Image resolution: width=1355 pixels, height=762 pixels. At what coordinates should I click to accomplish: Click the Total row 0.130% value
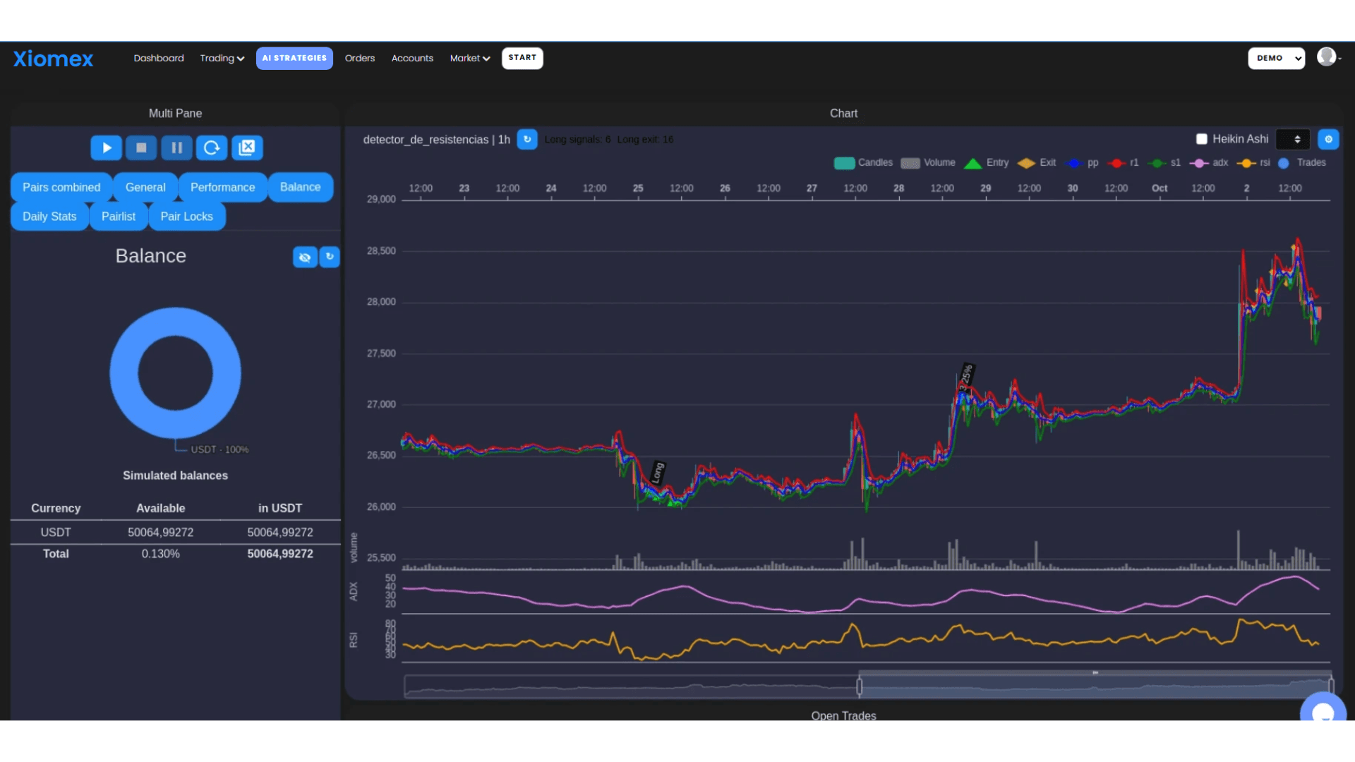click(161, 554)
